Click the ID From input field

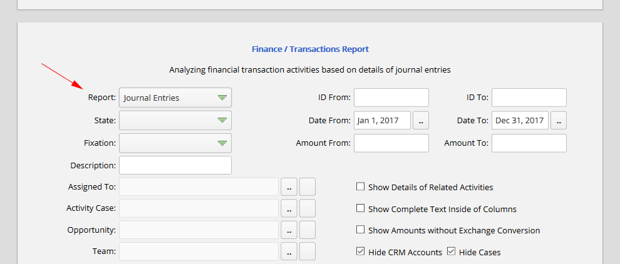(391, 98)
